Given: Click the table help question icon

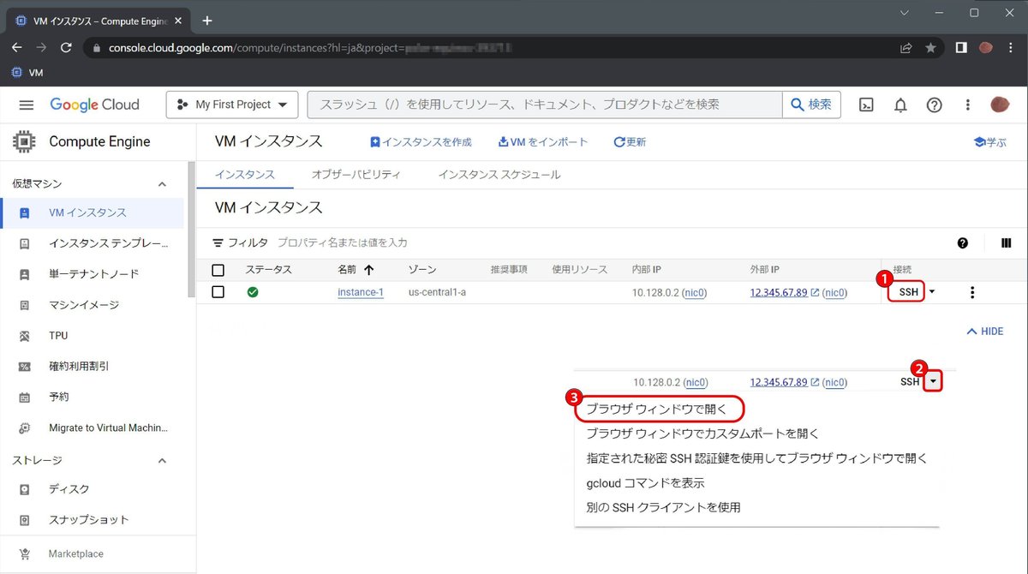Looking at the screenshot, I should click(x=963, y=243).
